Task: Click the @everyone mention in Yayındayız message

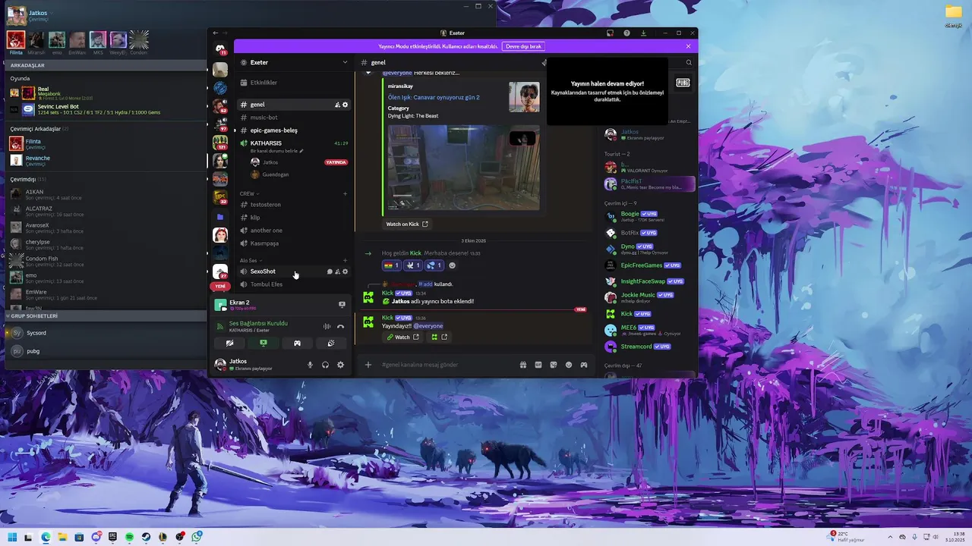Action: 428,326
